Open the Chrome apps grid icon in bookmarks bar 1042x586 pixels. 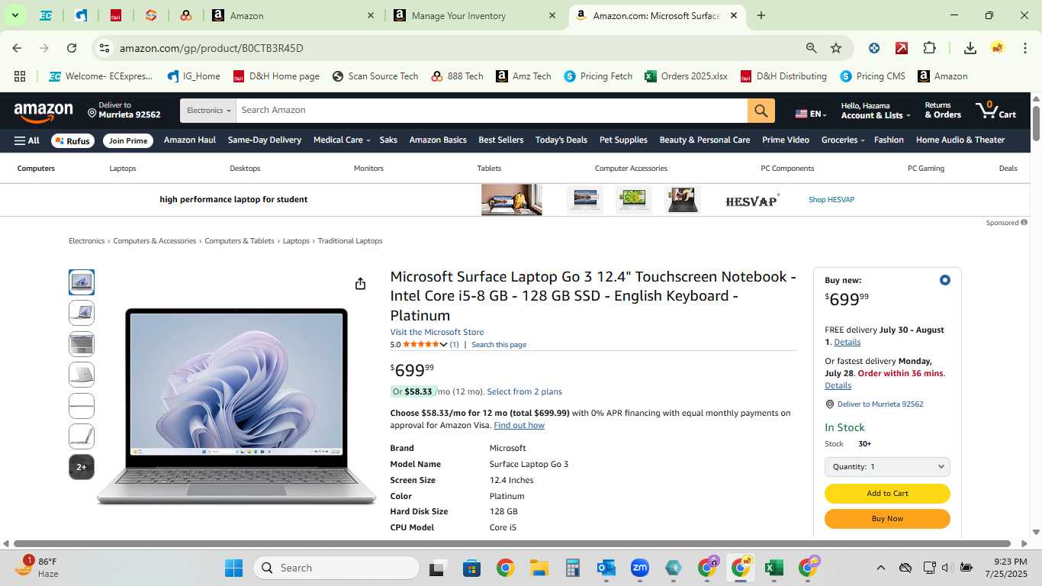tap(20, 76)
